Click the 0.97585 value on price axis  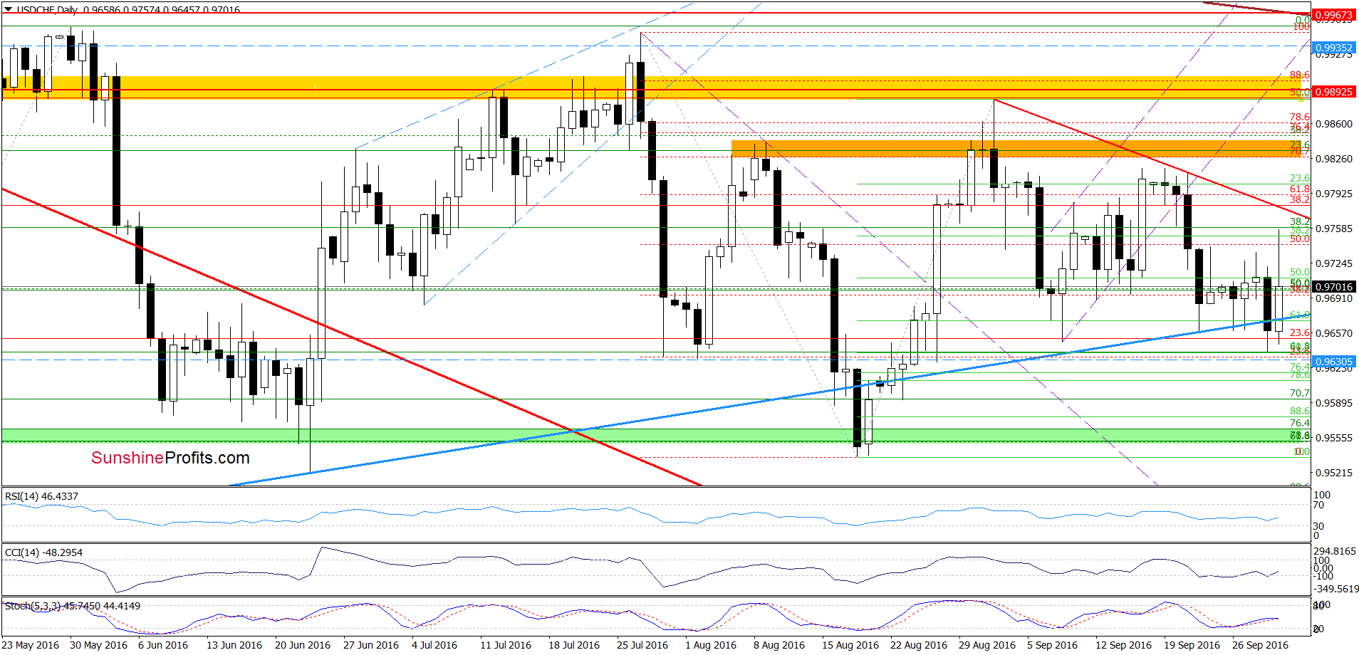coord(1333,229)
